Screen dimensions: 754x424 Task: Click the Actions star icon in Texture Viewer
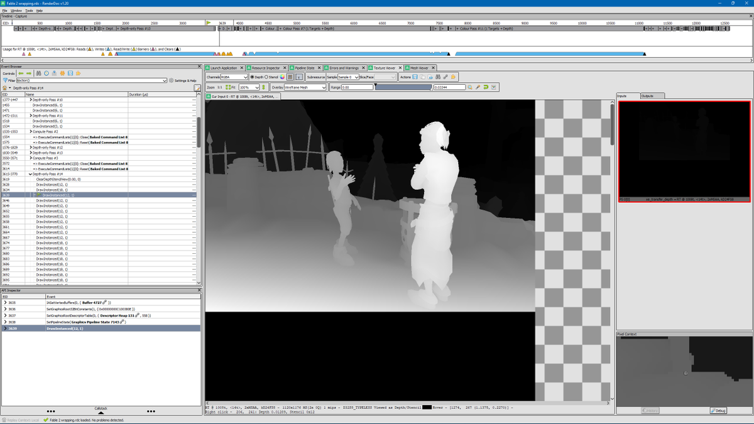pyautogui.click(x=453, y=77)
